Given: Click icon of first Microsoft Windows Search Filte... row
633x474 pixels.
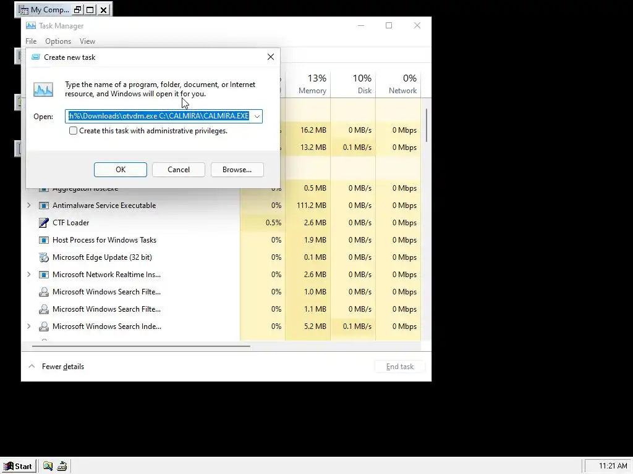Looking at the screenshot, I should point(44,292).
